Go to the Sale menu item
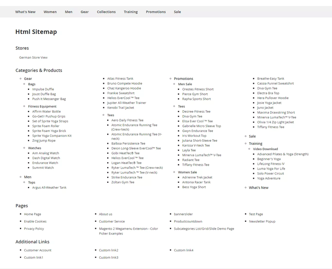 pos(177,12)
